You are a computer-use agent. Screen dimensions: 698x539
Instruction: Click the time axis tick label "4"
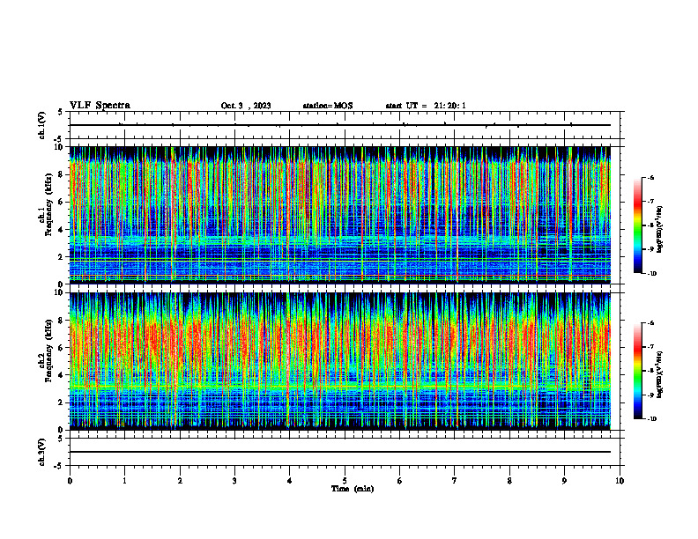(290, 481)
